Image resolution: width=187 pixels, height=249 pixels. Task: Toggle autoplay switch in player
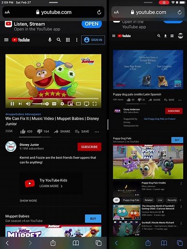tap(46, 104)
